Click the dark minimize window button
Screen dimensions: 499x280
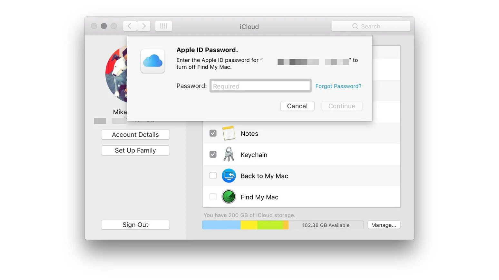click(x=104, y=26)
